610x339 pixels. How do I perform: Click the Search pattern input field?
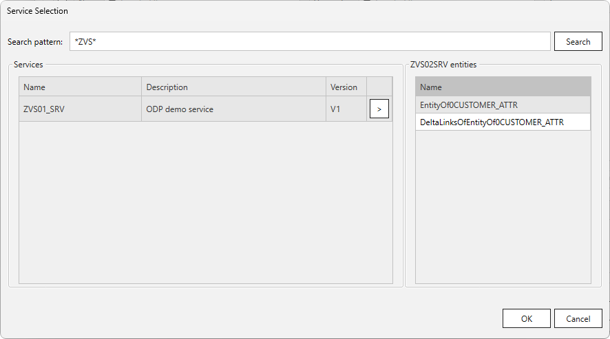point(310,42)
